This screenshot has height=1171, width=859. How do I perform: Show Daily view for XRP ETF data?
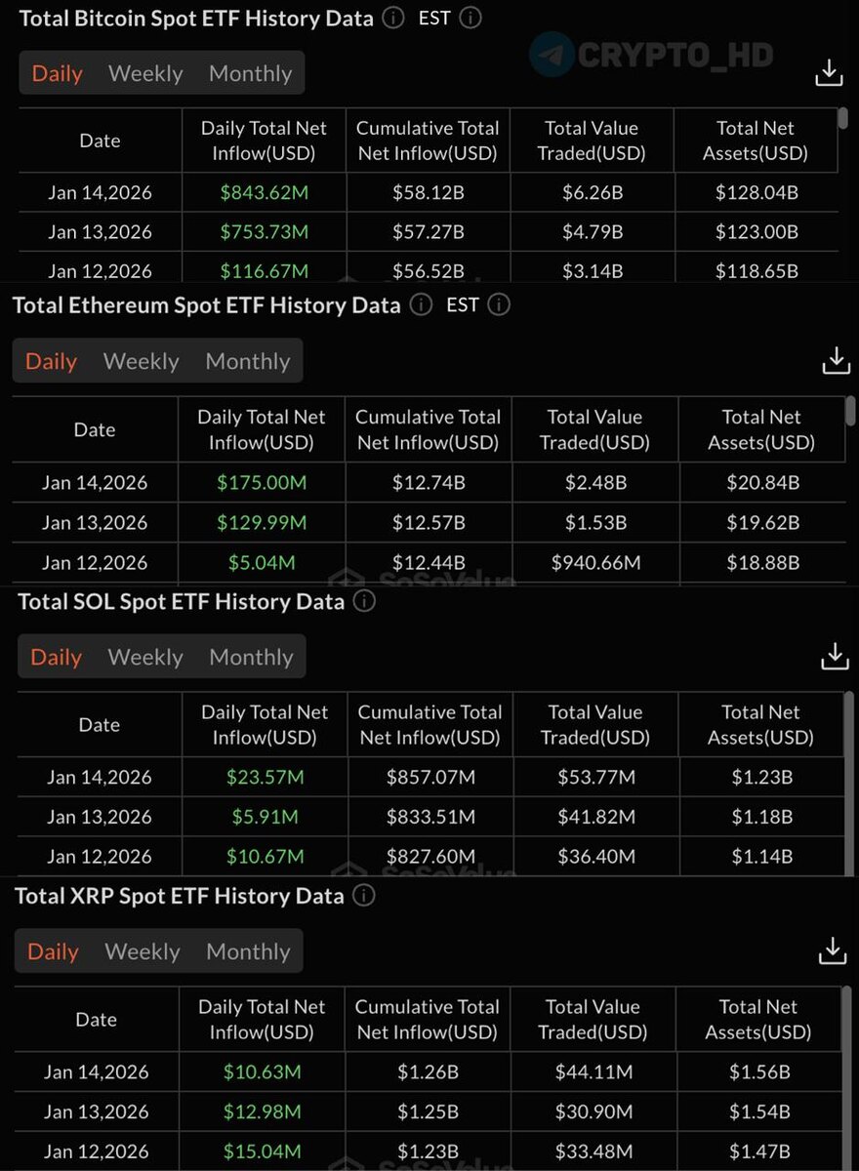53,951
